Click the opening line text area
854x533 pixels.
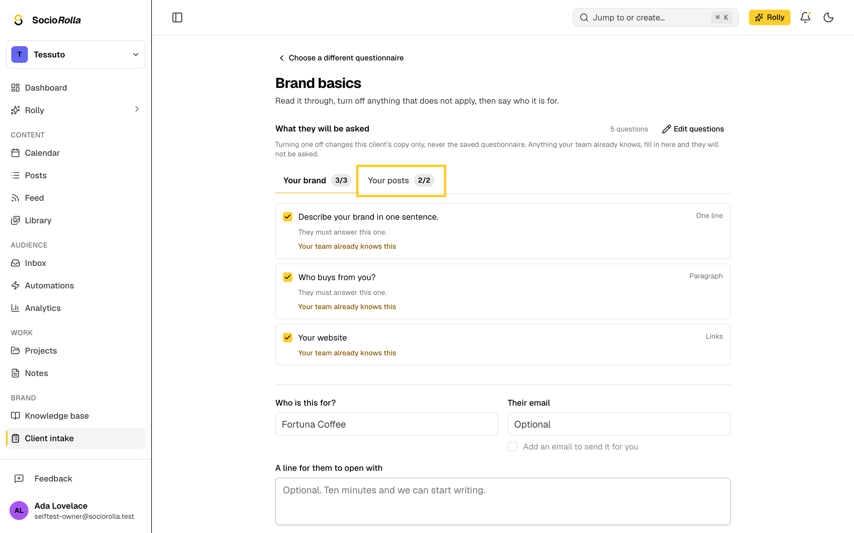503,501
